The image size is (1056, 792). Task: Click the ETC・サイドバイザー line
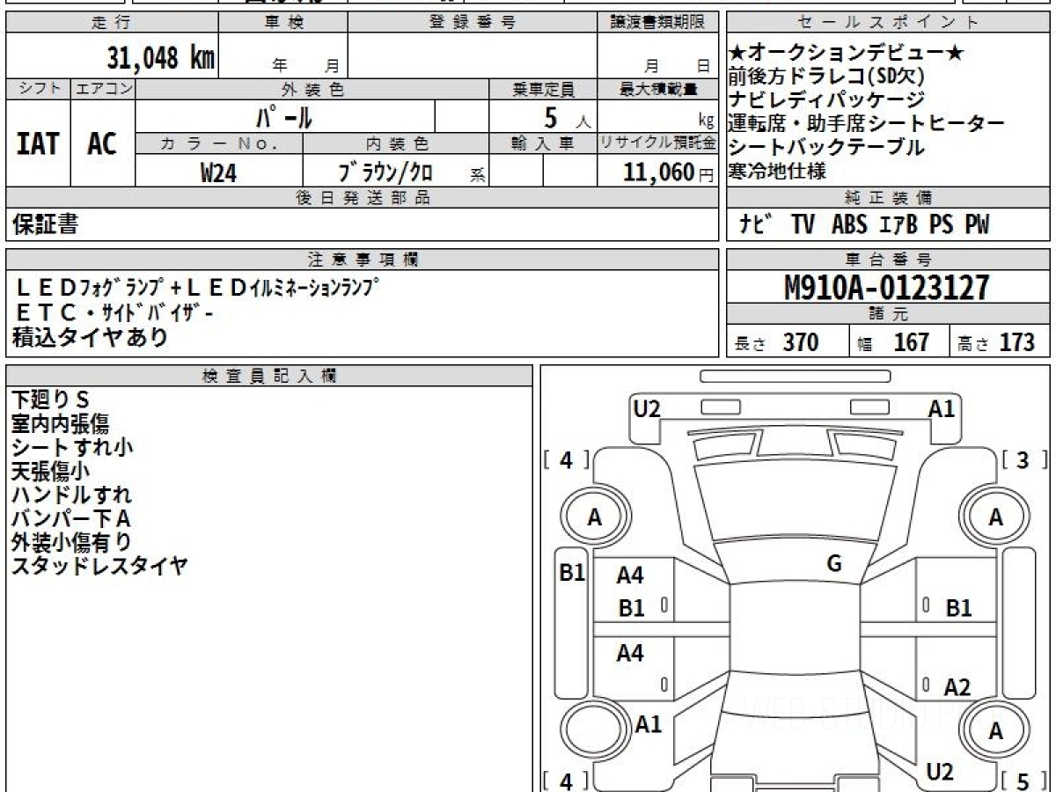tap(114, 312)
